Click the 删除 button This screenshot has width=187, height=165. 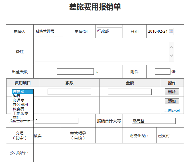pyautogui.click(x=172, y=92)
